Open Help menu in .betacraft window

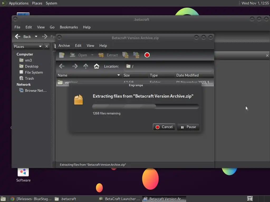tap(86, 27)
